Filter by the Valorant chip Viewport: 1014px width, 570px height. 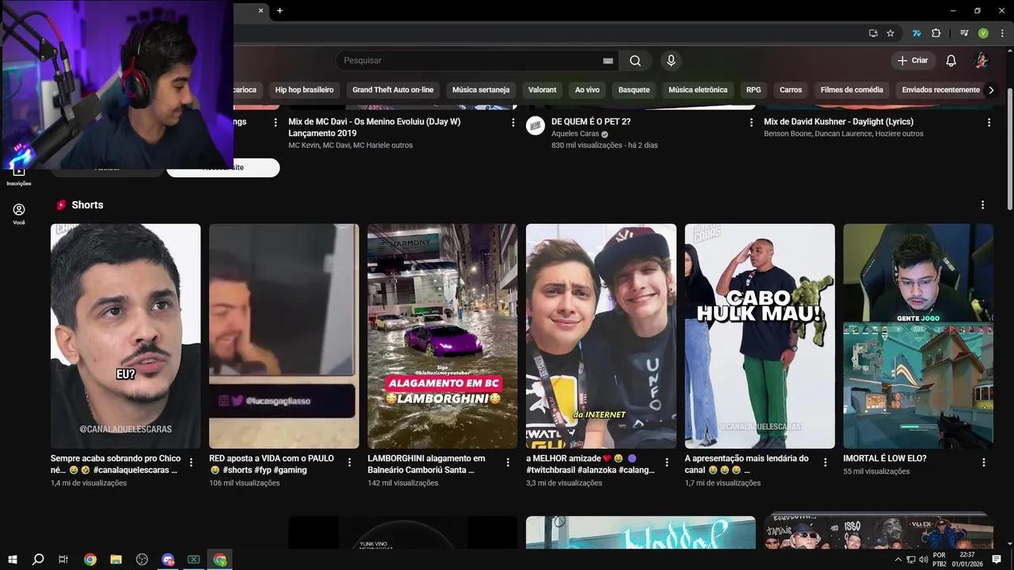[543, 89]
